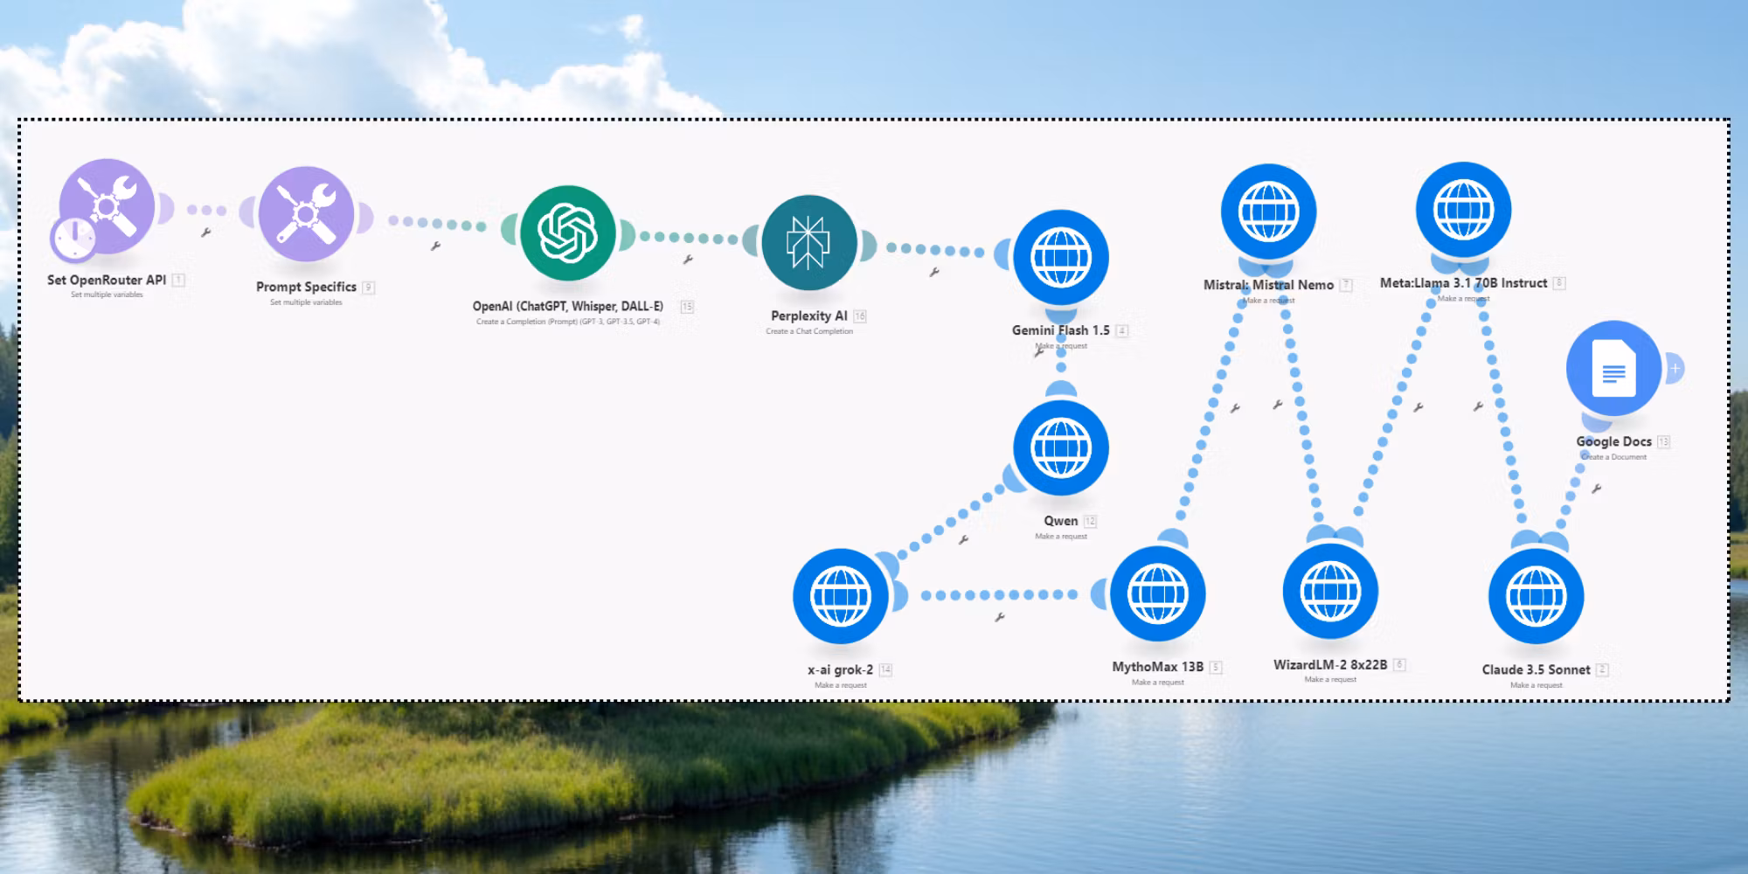The width and height of the screenshot is (1748, 874).
Task: Open the Google Docs module
Action: pyautogui.click(x=1613, y=369)
